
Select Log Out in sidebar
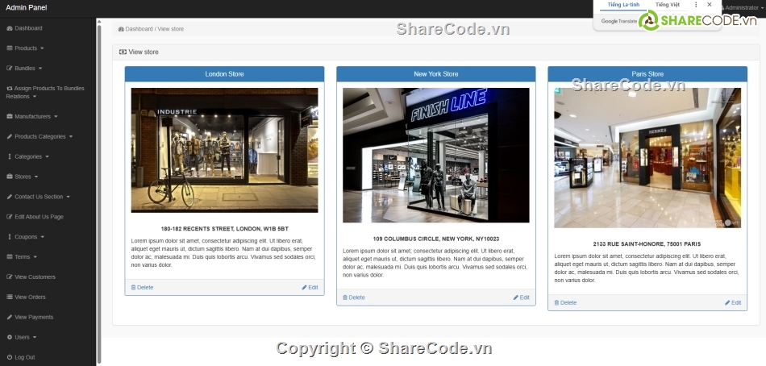click(21, 357)
